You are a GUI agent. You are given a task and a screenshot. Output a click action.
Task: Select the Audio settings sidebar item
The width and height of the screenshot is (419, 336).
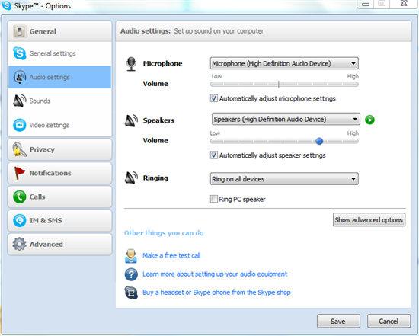(60, 77)
